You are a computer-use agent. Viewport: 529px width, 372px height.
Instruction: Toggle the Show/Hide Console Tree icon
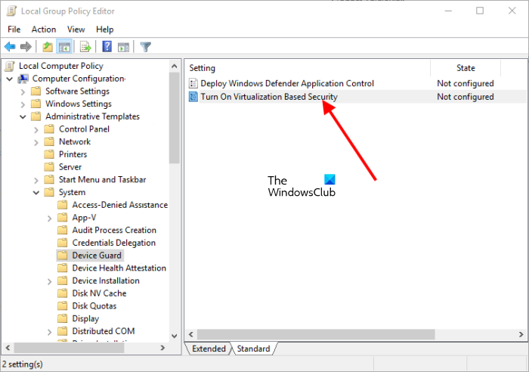click(x=64, y=47)
